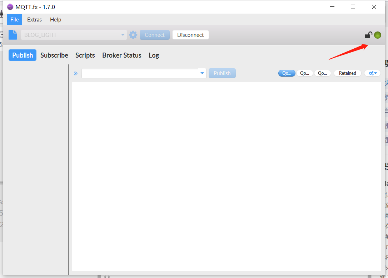Switch to the Subscribe tab
The image size is (388, 278).
(54, 55)
